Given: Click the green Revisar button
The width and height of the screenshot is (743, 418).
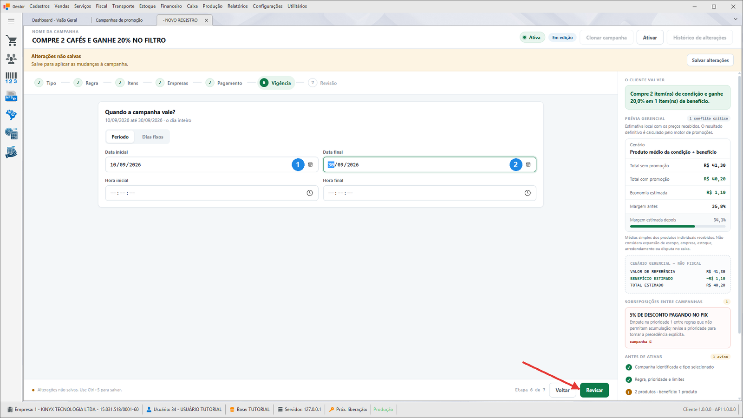Looking at the screenshot, I should pyautogui.click(x=594, y=390).
